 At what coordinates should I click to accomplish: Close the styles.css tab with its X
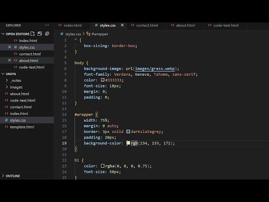point(122,25)
